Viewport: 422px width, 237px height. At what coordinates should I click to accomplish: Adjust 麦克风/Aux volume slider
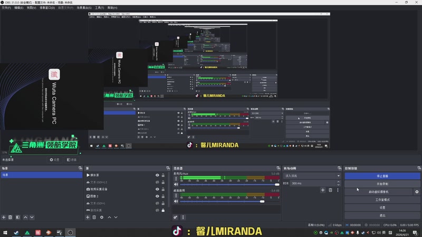click(x=229, y=184)
